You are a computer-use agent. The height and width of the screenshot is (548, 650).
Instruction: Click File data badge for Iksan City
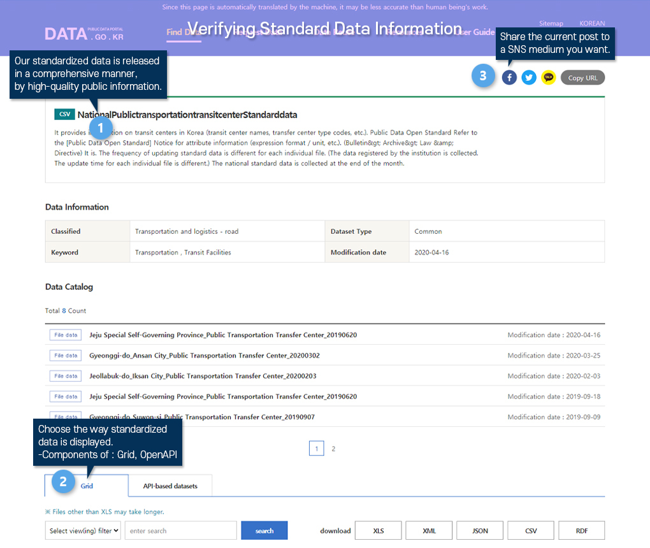[66, 376]
